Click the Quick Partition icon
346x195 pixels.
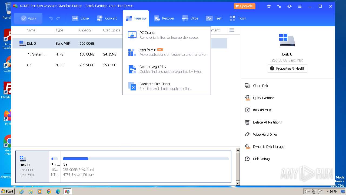(x=247, y=98)
